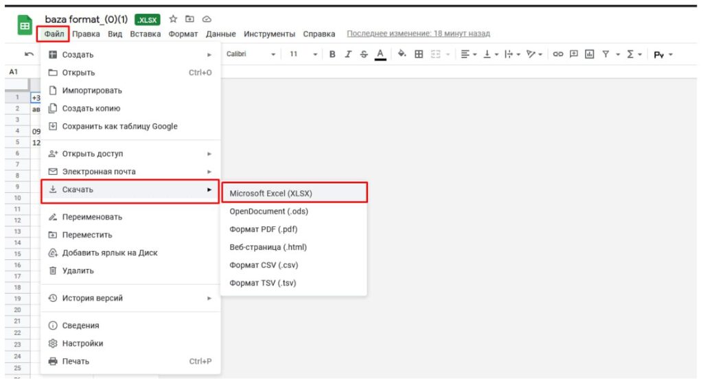Click the undo arrow icon
The image size is (703, 387).
pyautogui.click(x=29, y=55)
